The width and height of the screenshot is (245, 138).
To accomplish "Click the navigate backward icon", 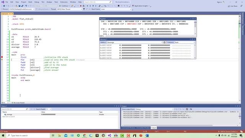I will [x=4, y=6].
